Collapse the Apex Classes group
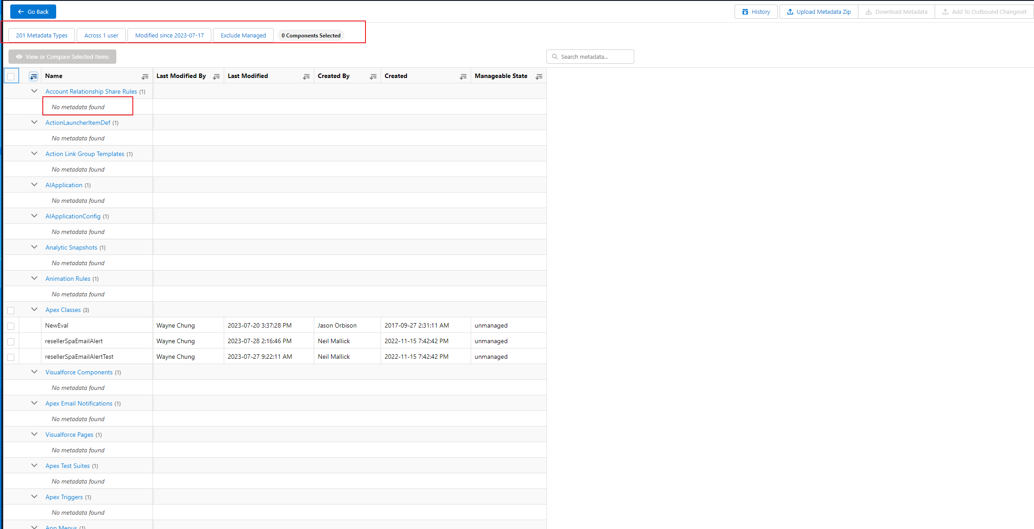Image resolution: width=1034 pixels, height=529 pixels. coord(34,309)
